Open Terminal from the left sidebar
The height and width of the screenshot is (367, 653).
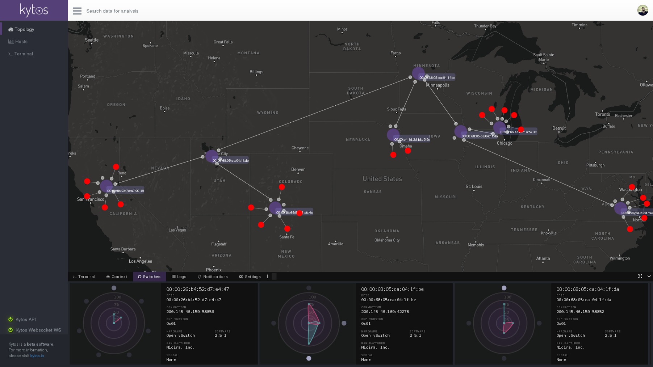[24, 54]
